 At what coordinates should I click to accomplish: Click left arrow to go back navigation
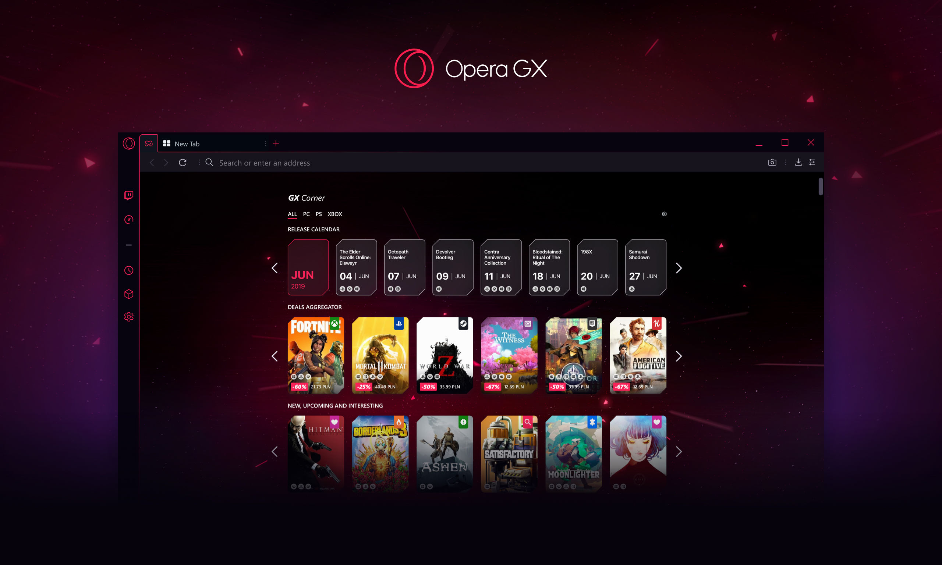coord(151,162)
